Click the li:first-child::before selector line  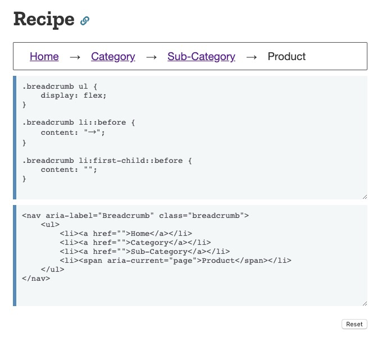[107, 161]
